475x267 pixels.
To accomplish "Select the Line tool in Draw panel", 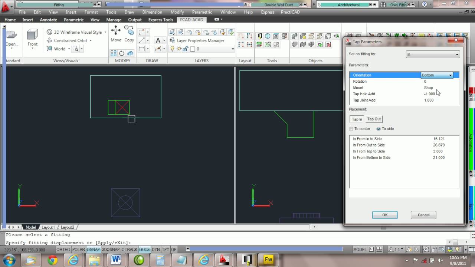I will pyautogui.click(x=142, y=40).
